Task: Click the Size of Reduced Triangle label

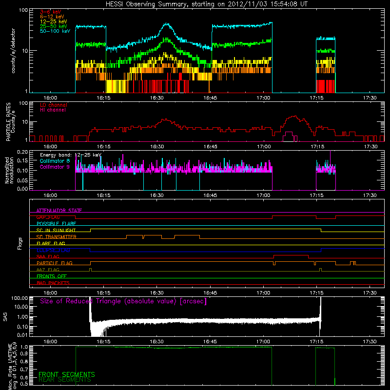Action: pos(123,301)
